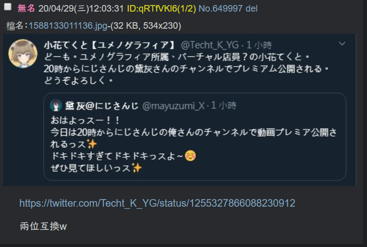The image size is (367, 247).
Task: Click the 無名 poster name
Action: click(26, 9)
